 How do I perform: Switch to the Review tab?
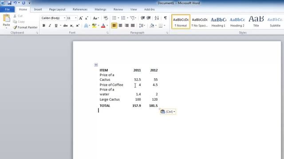click(x=118, y=9)
